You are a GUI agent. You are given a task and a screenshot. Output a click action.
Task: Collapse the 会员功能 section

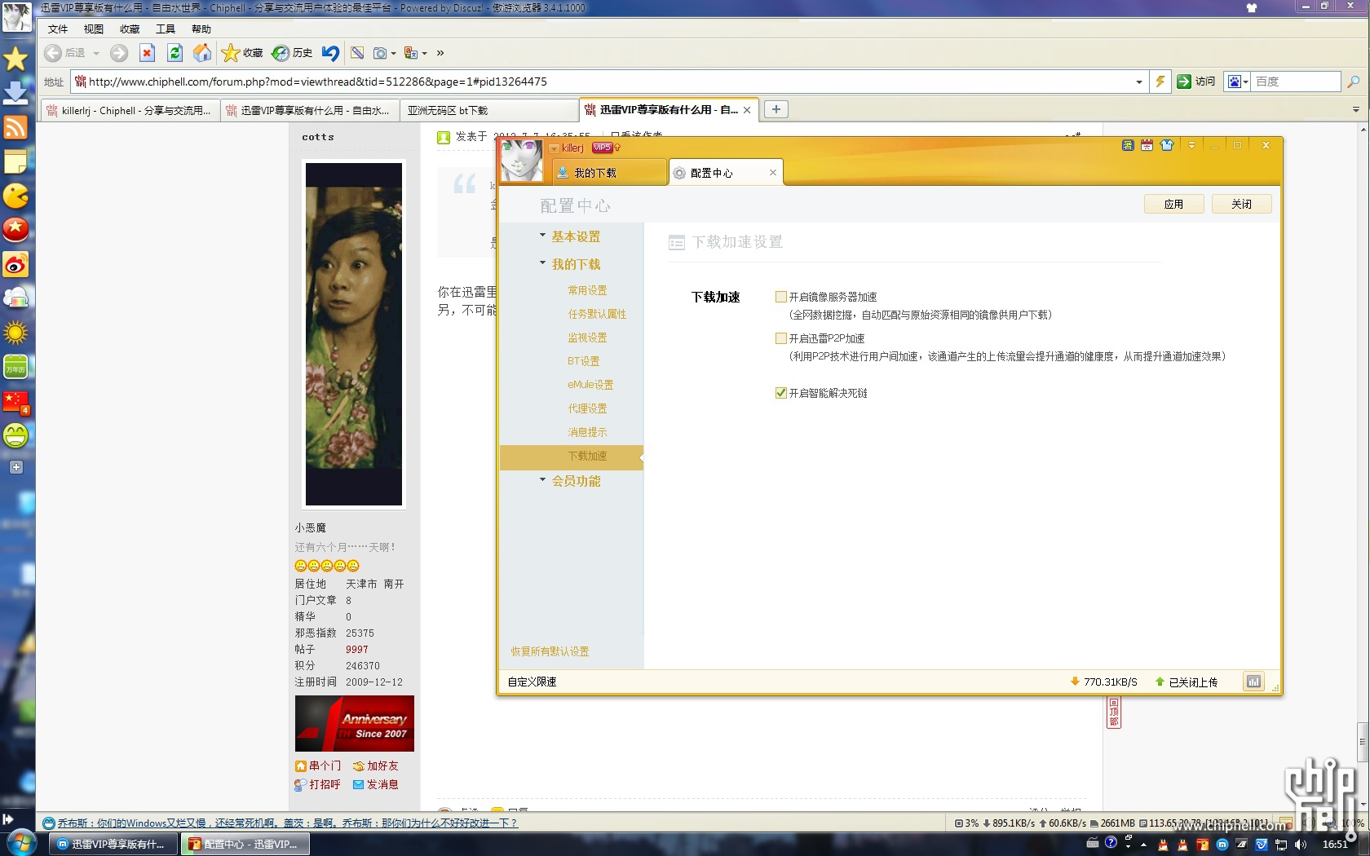[x=542, y=479]
